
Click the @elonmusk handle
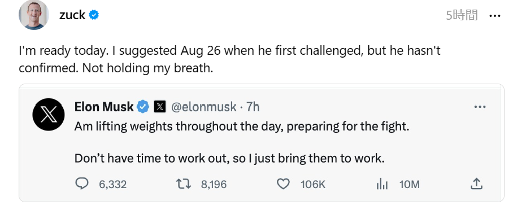tap(203, 107)
